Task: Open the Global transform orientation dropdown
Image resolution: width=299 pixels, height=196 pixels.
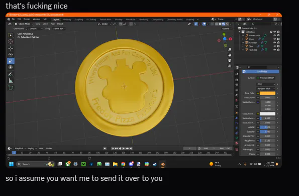Action: coord(105,24)
